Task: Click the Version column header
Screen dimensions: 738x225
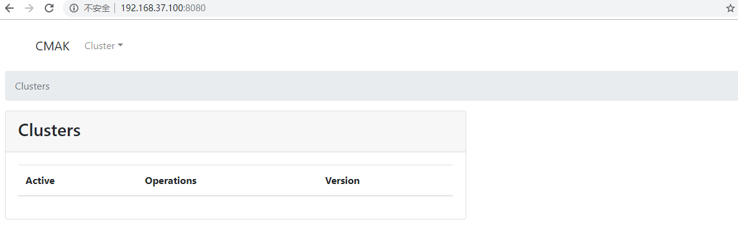Action: coord(342,181)
